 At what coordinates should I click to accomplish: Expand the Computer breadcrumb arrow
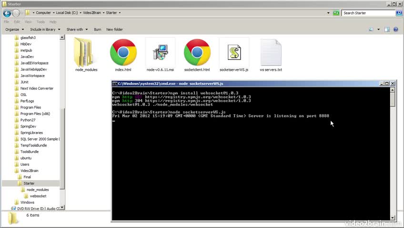(53, 13)
